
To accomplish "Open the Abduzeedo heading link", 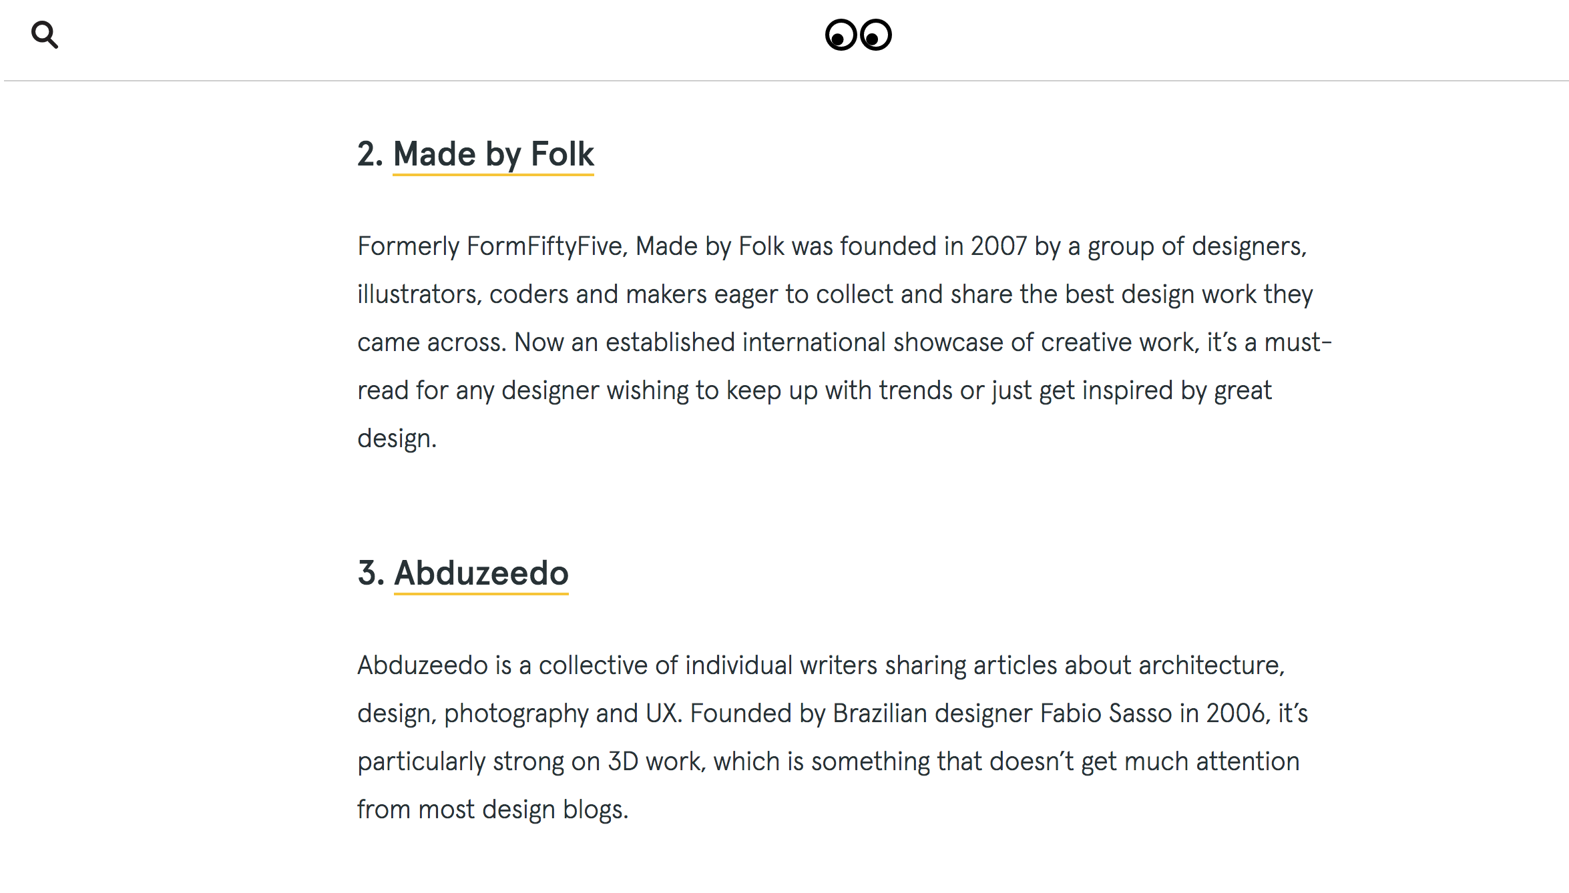I will coord(481,573).
